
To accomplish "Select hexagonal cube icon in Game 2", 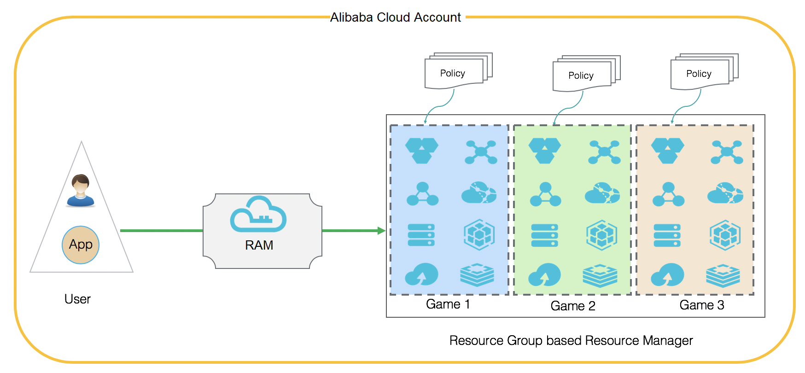I will (601, 235).
